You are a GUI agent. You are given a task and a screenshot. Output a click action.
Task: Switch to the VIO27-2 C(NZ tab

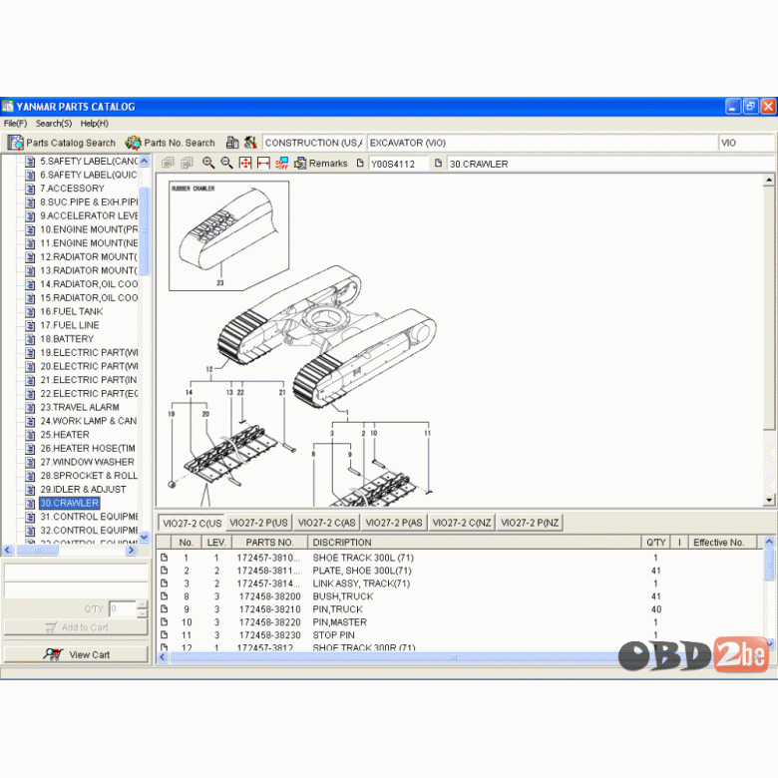pyautogui.click(x=462, y=523)
